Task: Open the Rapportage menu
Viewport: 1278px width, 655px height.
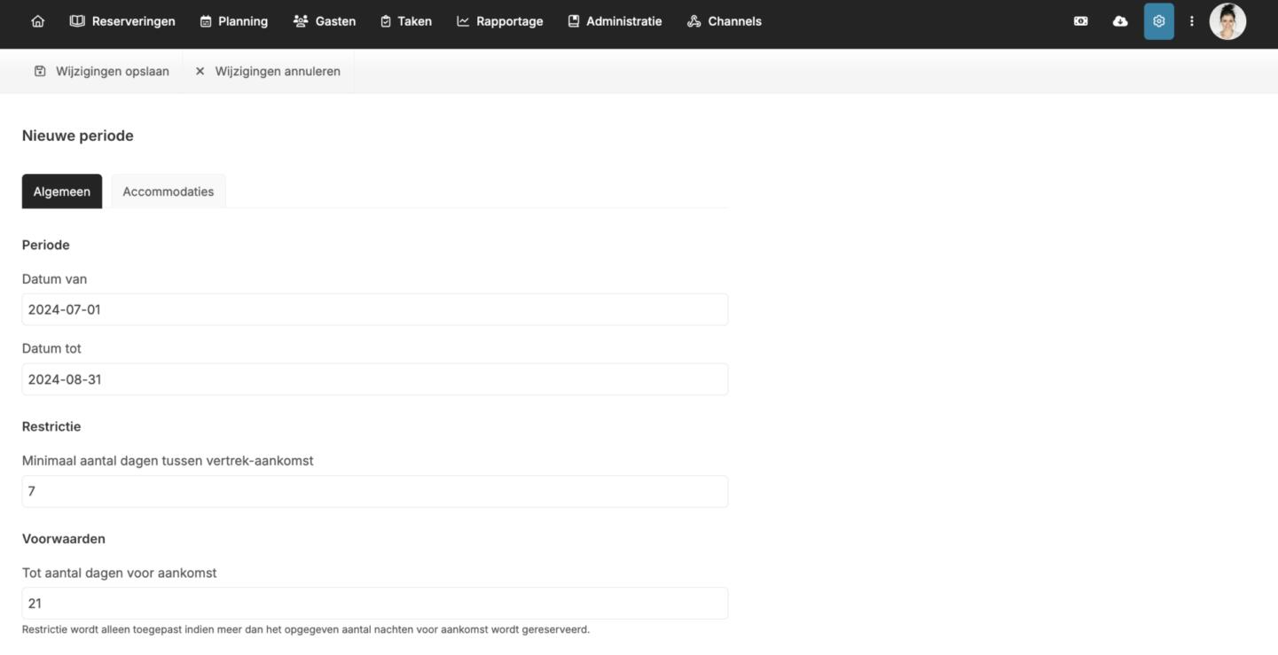Action: point(499,21)
